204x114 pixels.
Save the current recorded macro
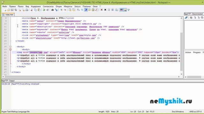tap(116, 10)
